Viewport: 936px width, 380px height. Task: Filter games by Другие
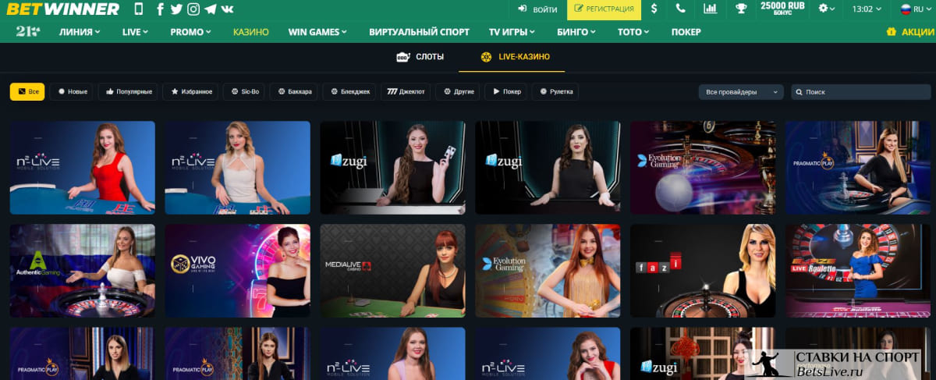457,91
